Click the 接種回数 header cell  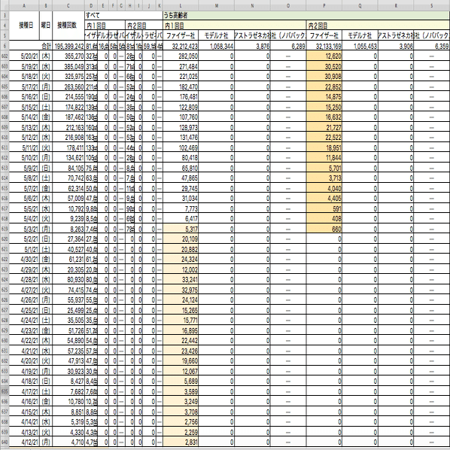click(68, 26)
